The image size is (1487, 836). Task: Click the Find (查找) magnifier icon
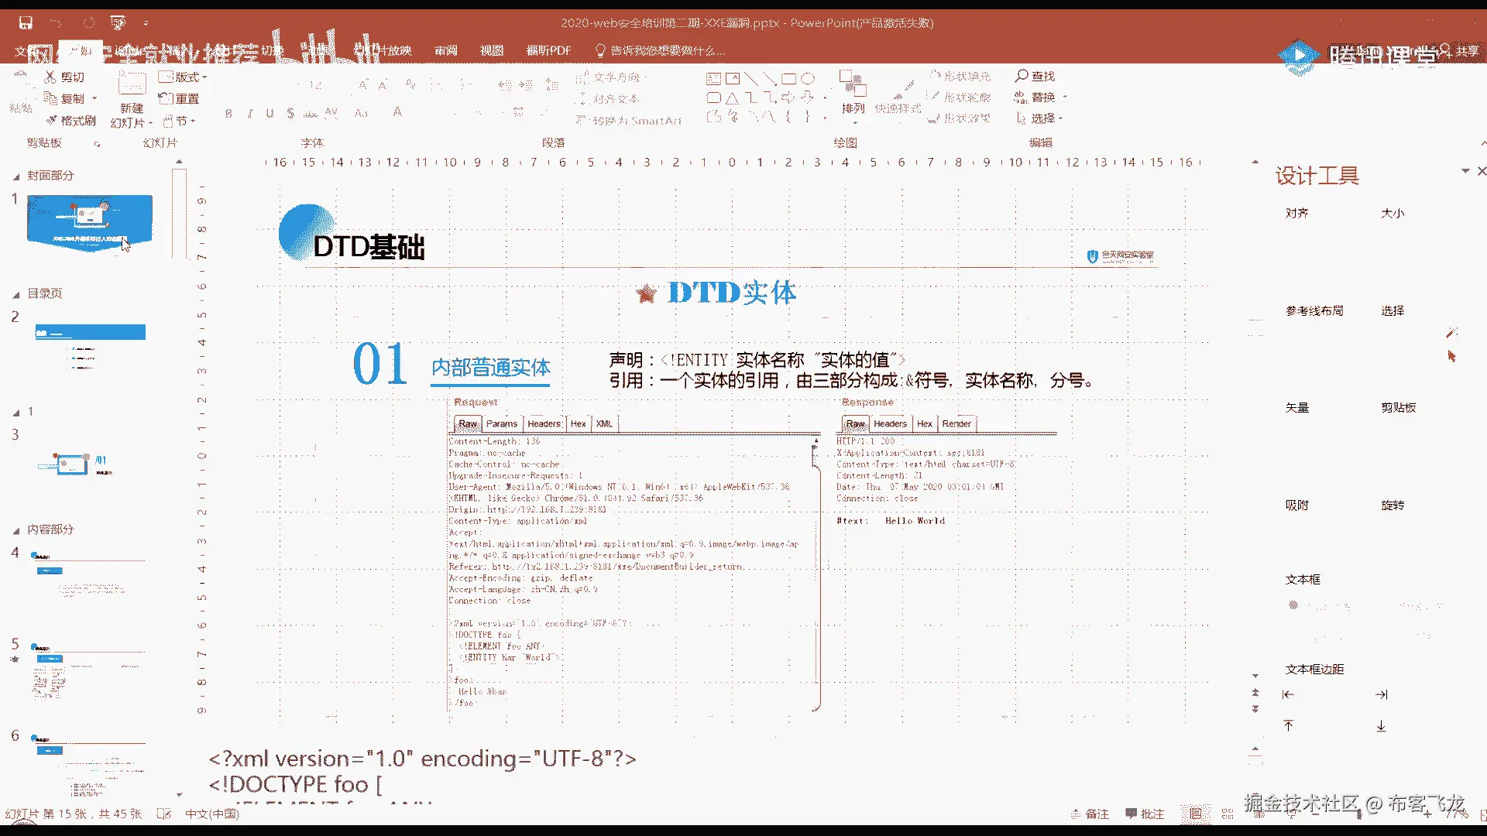coord(1022,76)
